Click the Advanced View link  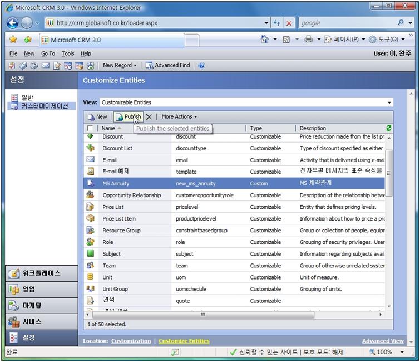[x=383, y=341]
